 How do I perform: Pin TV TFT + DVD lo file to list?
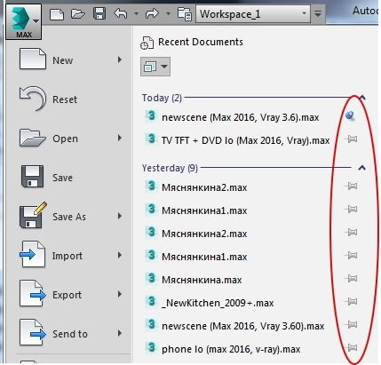click(351, 139)
